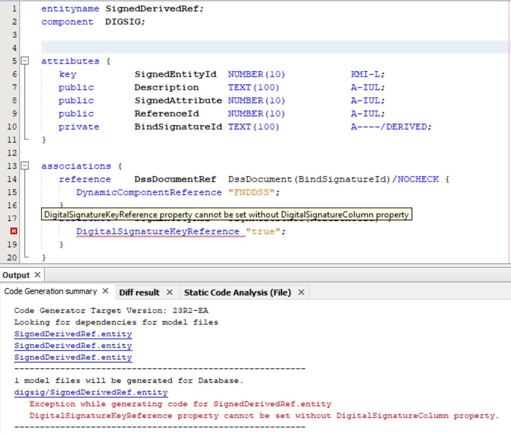511x433 pixels.
Task: Close the Output panel
Action: 37,275
